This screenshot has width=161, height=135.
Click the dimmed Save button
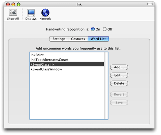(x=119, y=103)
